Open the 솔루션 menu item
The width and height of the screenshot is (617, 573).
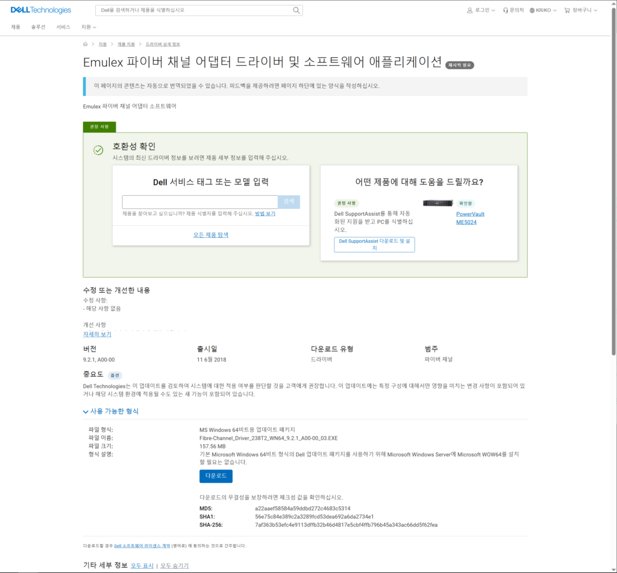point(38,27)
